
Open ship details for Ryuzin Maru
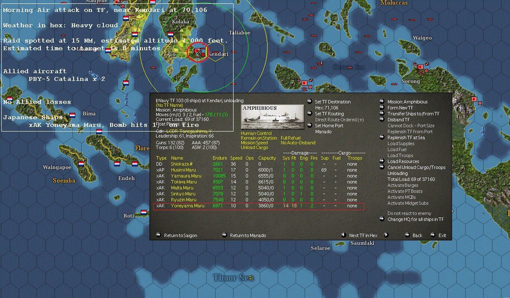click(183, 200)
